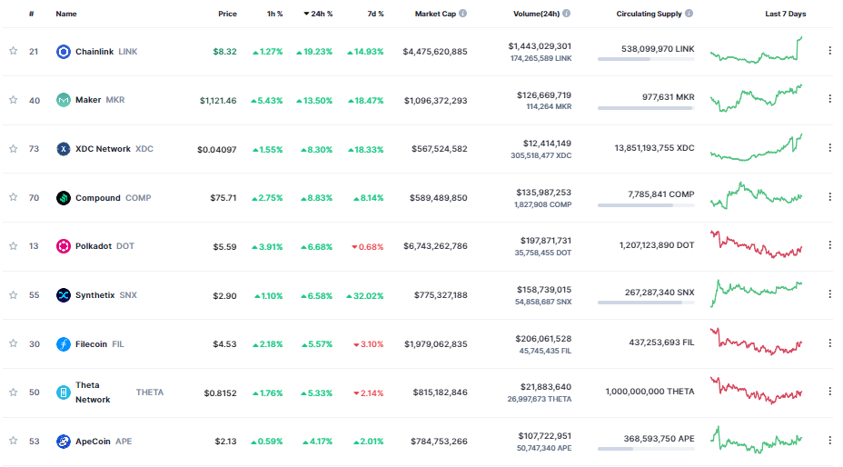Open the XDC Network coin page
This screenshot has width=843, height=467.
tap(114, 149)
